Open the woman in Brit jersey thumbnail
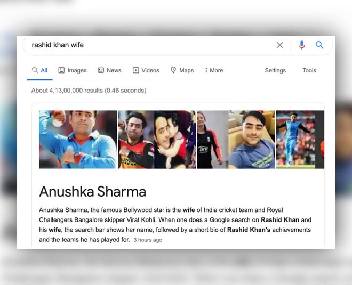Viewport: 352px width, 285px height. pos(213,140)
